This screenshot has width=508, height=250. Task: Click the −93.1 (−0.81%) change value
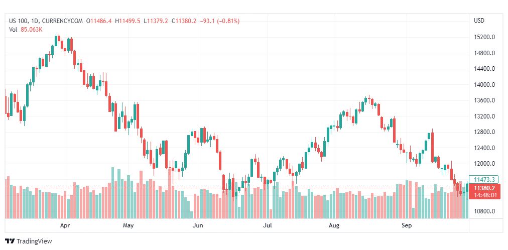219,21
